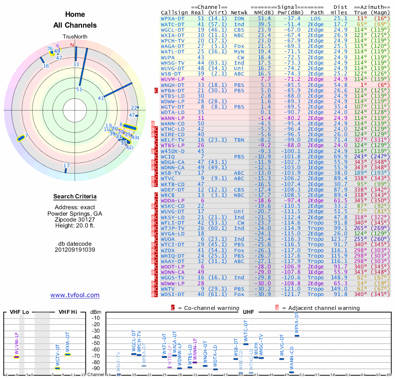Click WSB-DT callsign in the table
The height and width of the screenshot is (379, 395).
coord(171,74)
